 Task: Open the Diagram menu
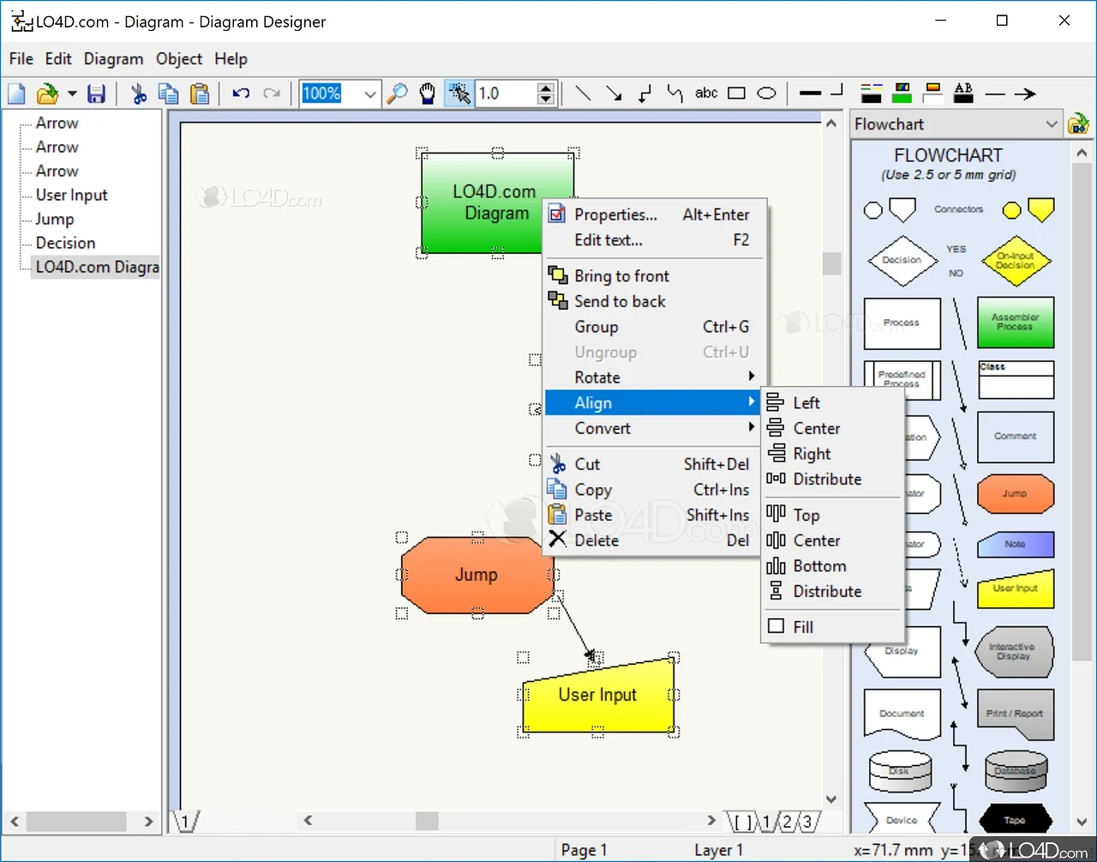click(113, 58)
